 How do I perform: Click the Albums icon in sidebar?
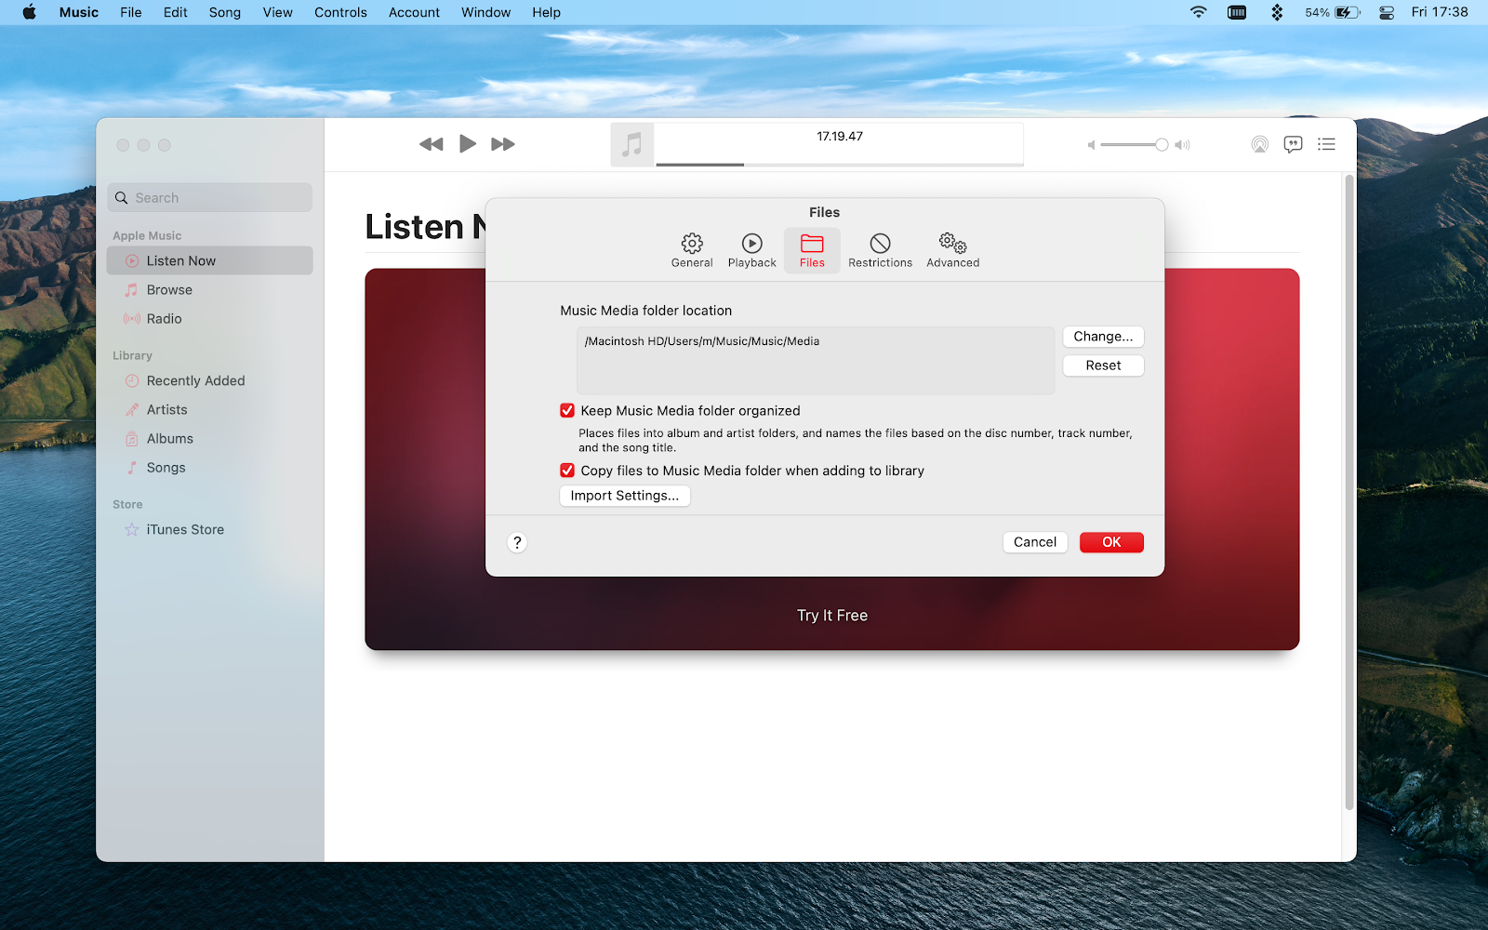(x=132, y=439)
